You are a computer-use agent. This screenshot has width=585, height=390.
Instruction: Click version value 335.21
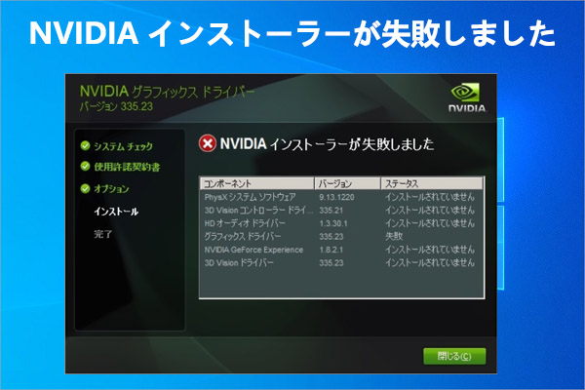pyautogui.click(x=331, y=211)
